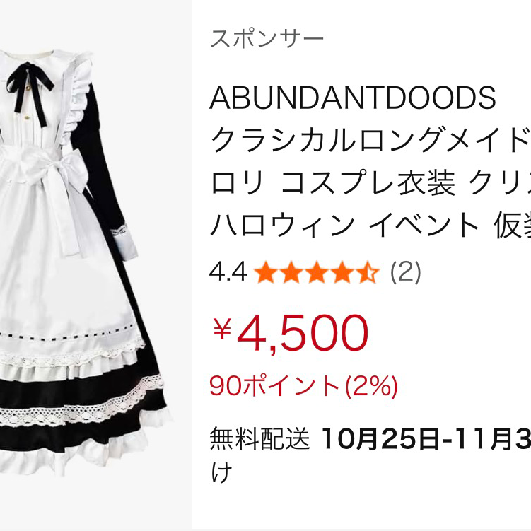Click the ロリ コスプレ衣装 title line
This screenshot has height=531, width=531.
[x=370, y=182]
